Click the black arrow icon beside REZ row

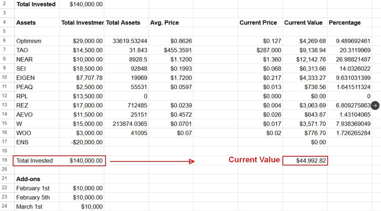[375, 105]
